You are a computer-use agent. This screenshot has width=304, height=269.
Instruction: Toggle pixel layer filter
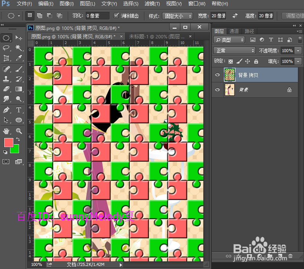pyautogui.click(x=253, y=40)
